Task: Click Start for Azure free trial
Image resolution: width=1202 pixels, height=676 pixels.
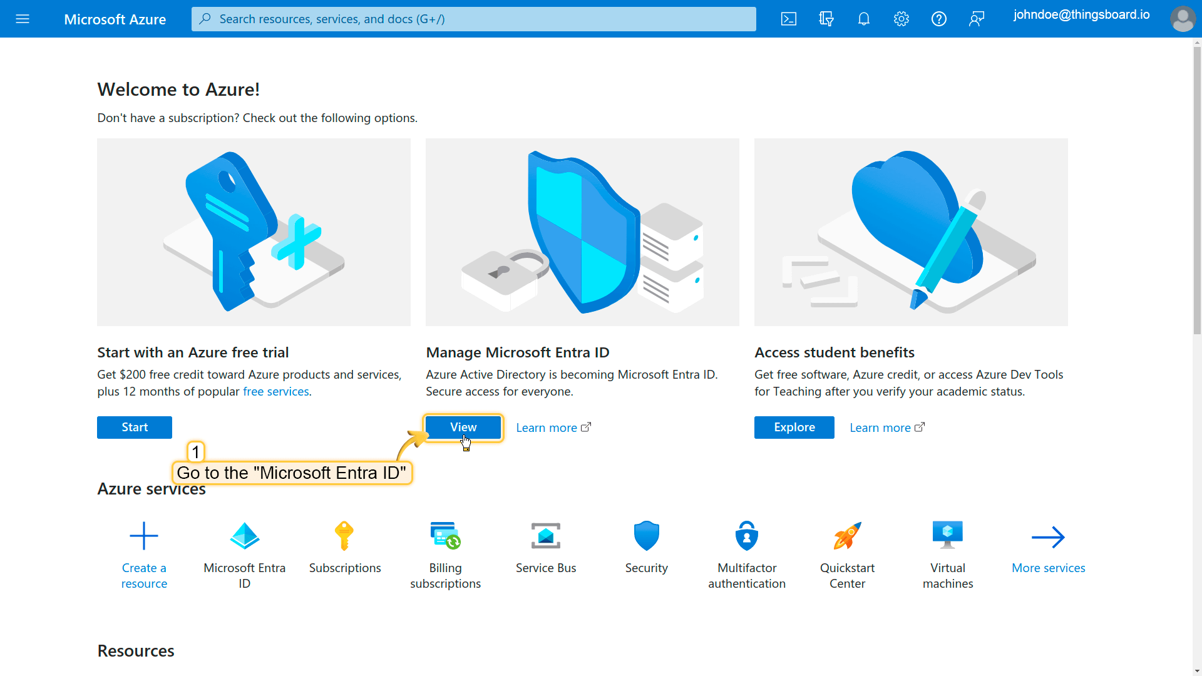Action: click(x=135, y=428)
